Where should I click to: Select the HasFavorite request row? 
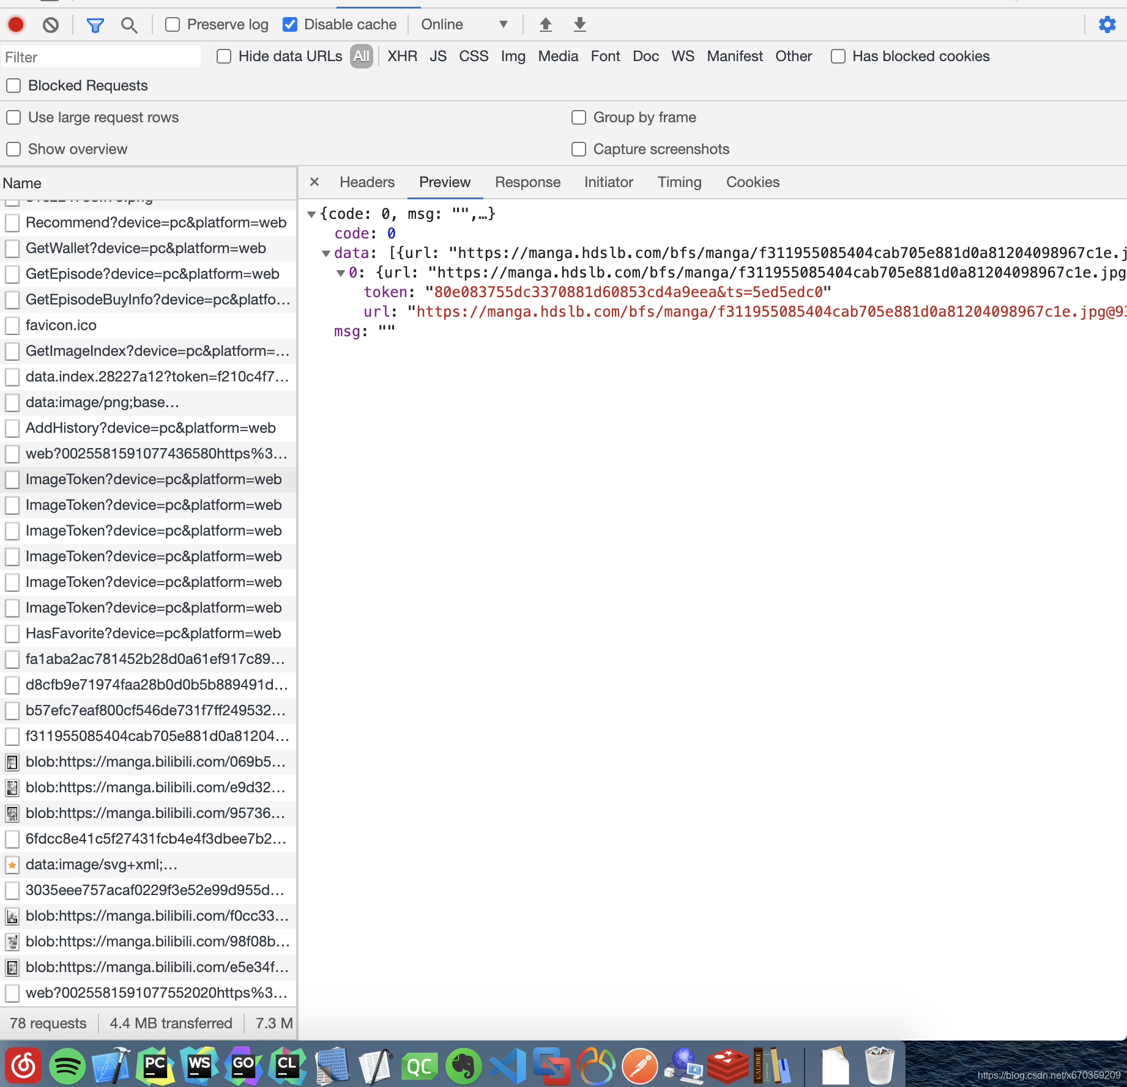point(148,633)
